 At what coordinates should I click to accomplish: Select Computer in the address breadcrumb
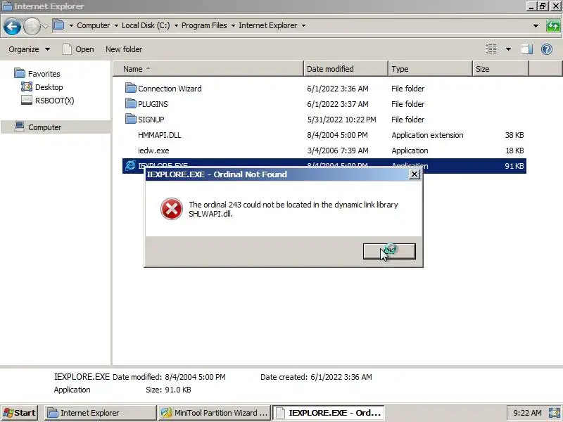tap(94, 25)
